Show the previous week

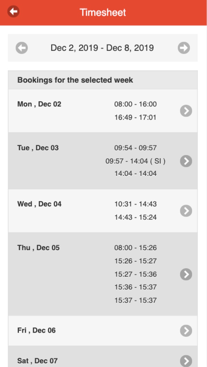click(x=22, y=48)
